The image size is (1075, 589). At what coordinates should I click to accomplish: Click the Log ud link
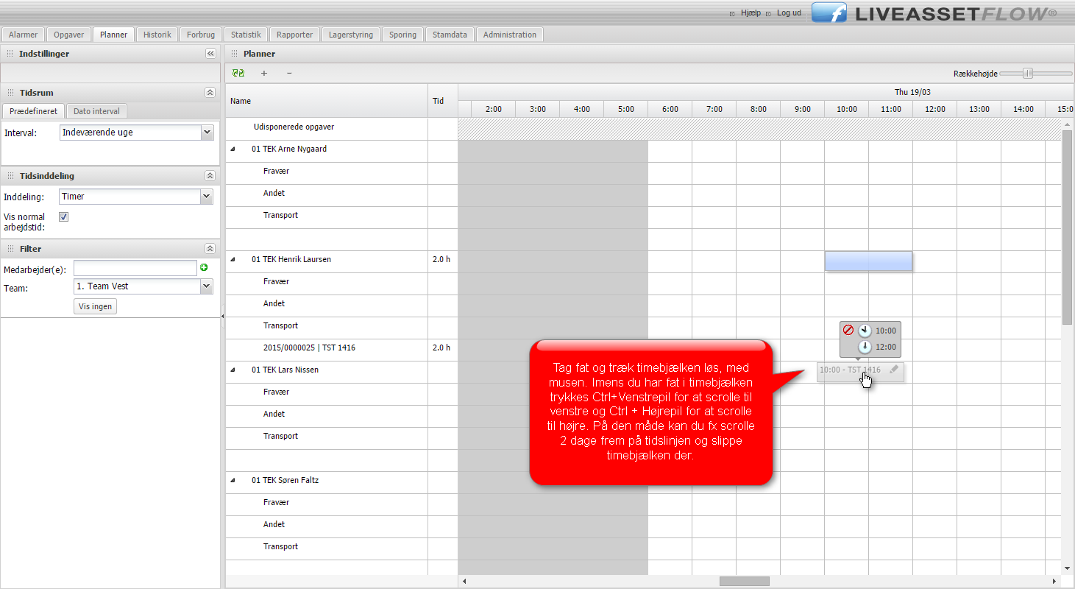[x=789, y=13]
